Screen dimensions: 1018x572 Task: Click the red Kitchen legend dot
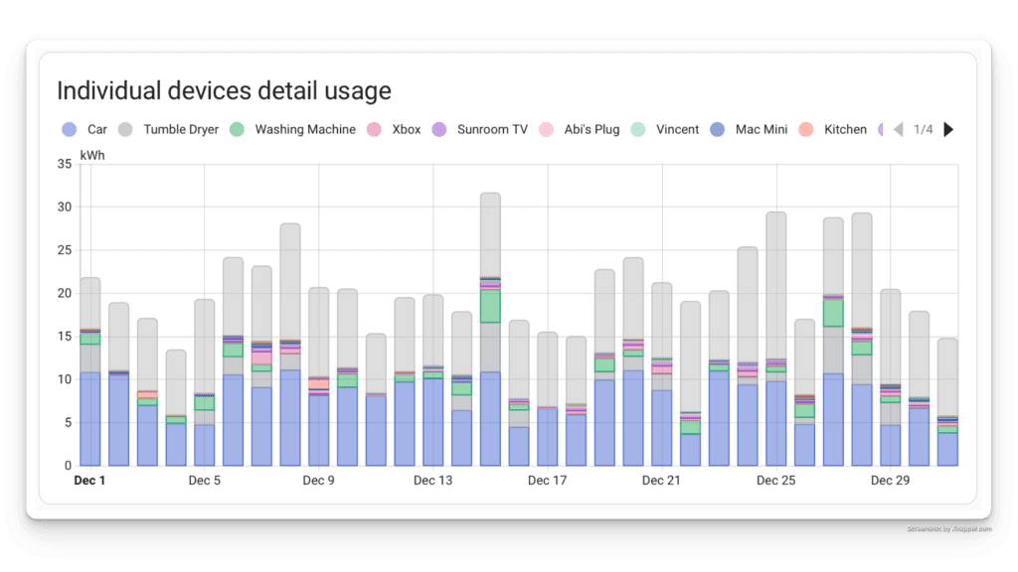[805, 129]
